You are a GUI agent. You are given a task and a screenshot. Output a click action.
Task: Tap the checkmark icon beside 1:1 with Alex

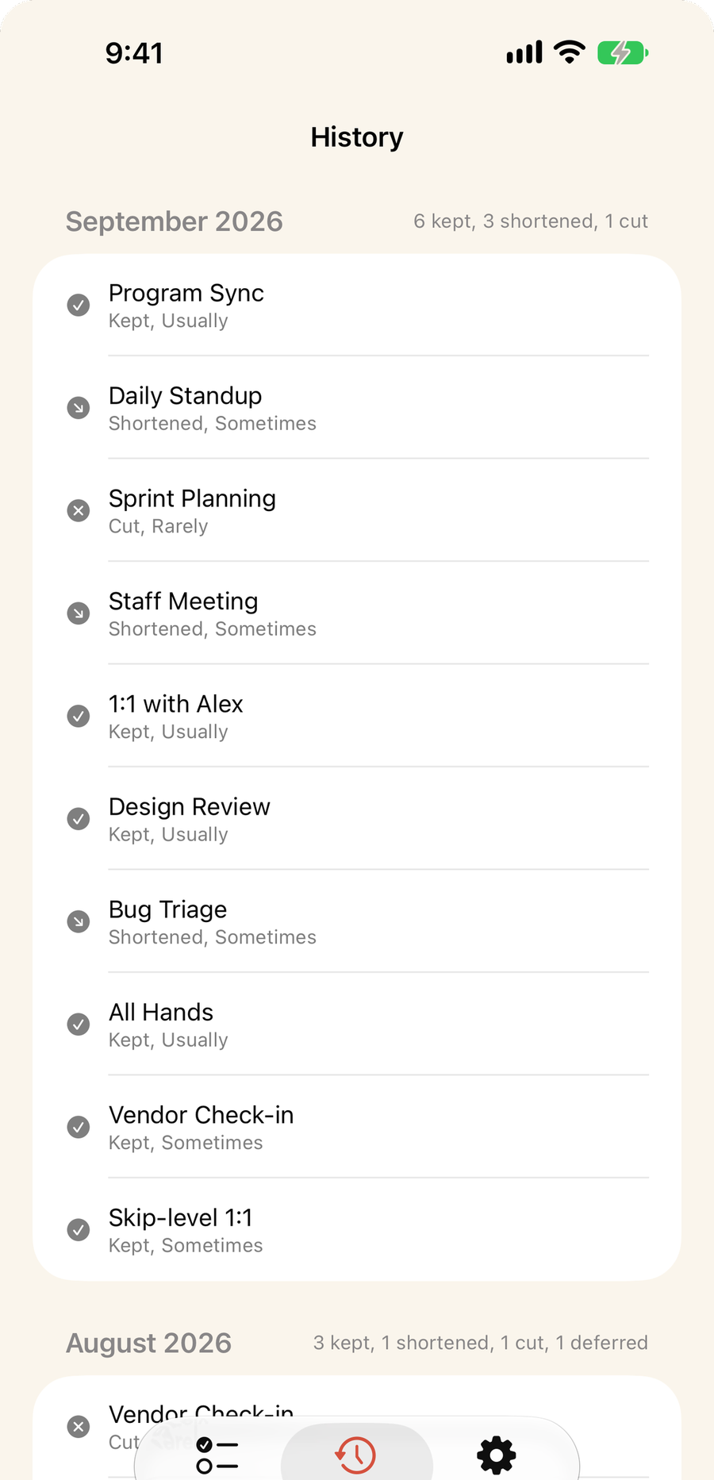[78, 716]
